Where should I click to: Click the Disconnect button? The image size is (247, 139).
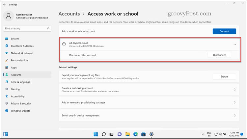coord(219,55)
